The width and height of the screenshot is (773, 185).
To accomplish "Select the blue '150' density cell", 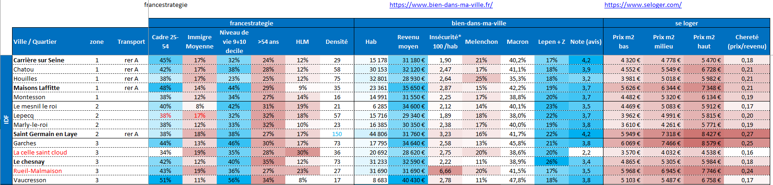I will click(x=337, y=134).
